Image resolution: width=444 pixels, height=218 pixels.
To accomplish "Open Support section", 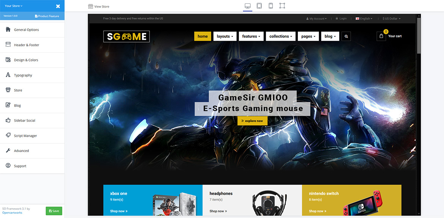I will pos(32,166).
